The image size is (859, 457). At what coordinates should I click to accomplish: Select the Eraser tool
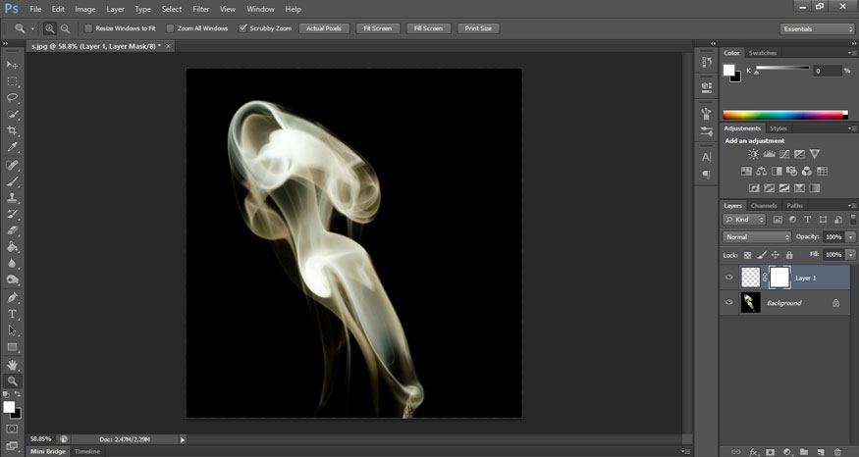12,230
